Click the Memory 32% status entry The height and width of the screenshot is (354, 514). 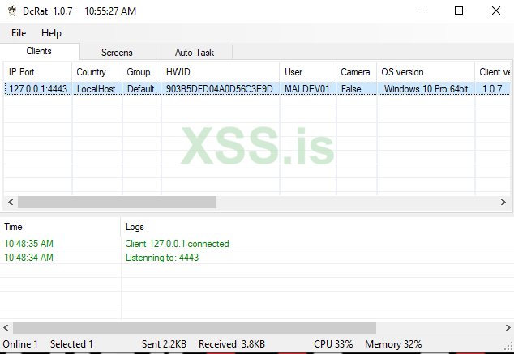[393, 344]
